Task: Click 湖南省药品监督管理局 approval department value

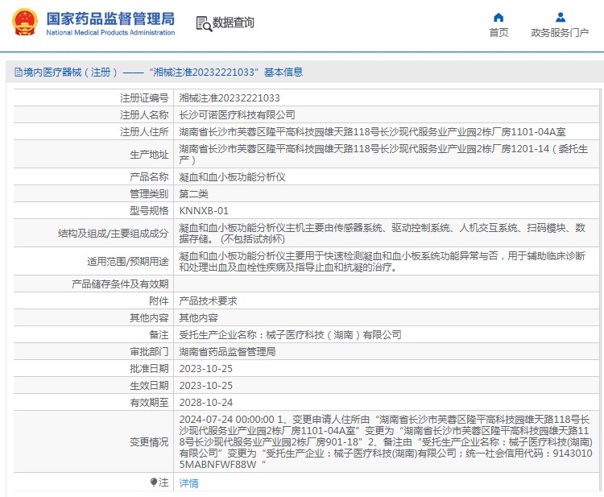Action: click(227, 352)
